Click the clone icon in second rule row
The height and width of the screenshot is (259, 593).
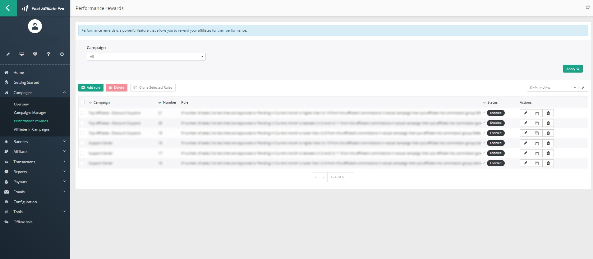[x=537, y=123]
